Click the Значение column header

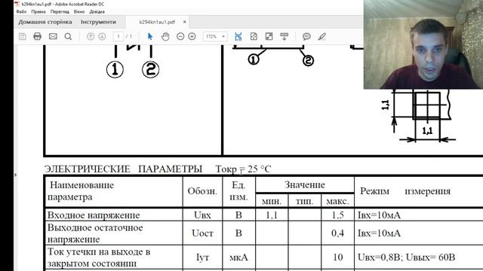pyautogui.click(x=305, y=184)
